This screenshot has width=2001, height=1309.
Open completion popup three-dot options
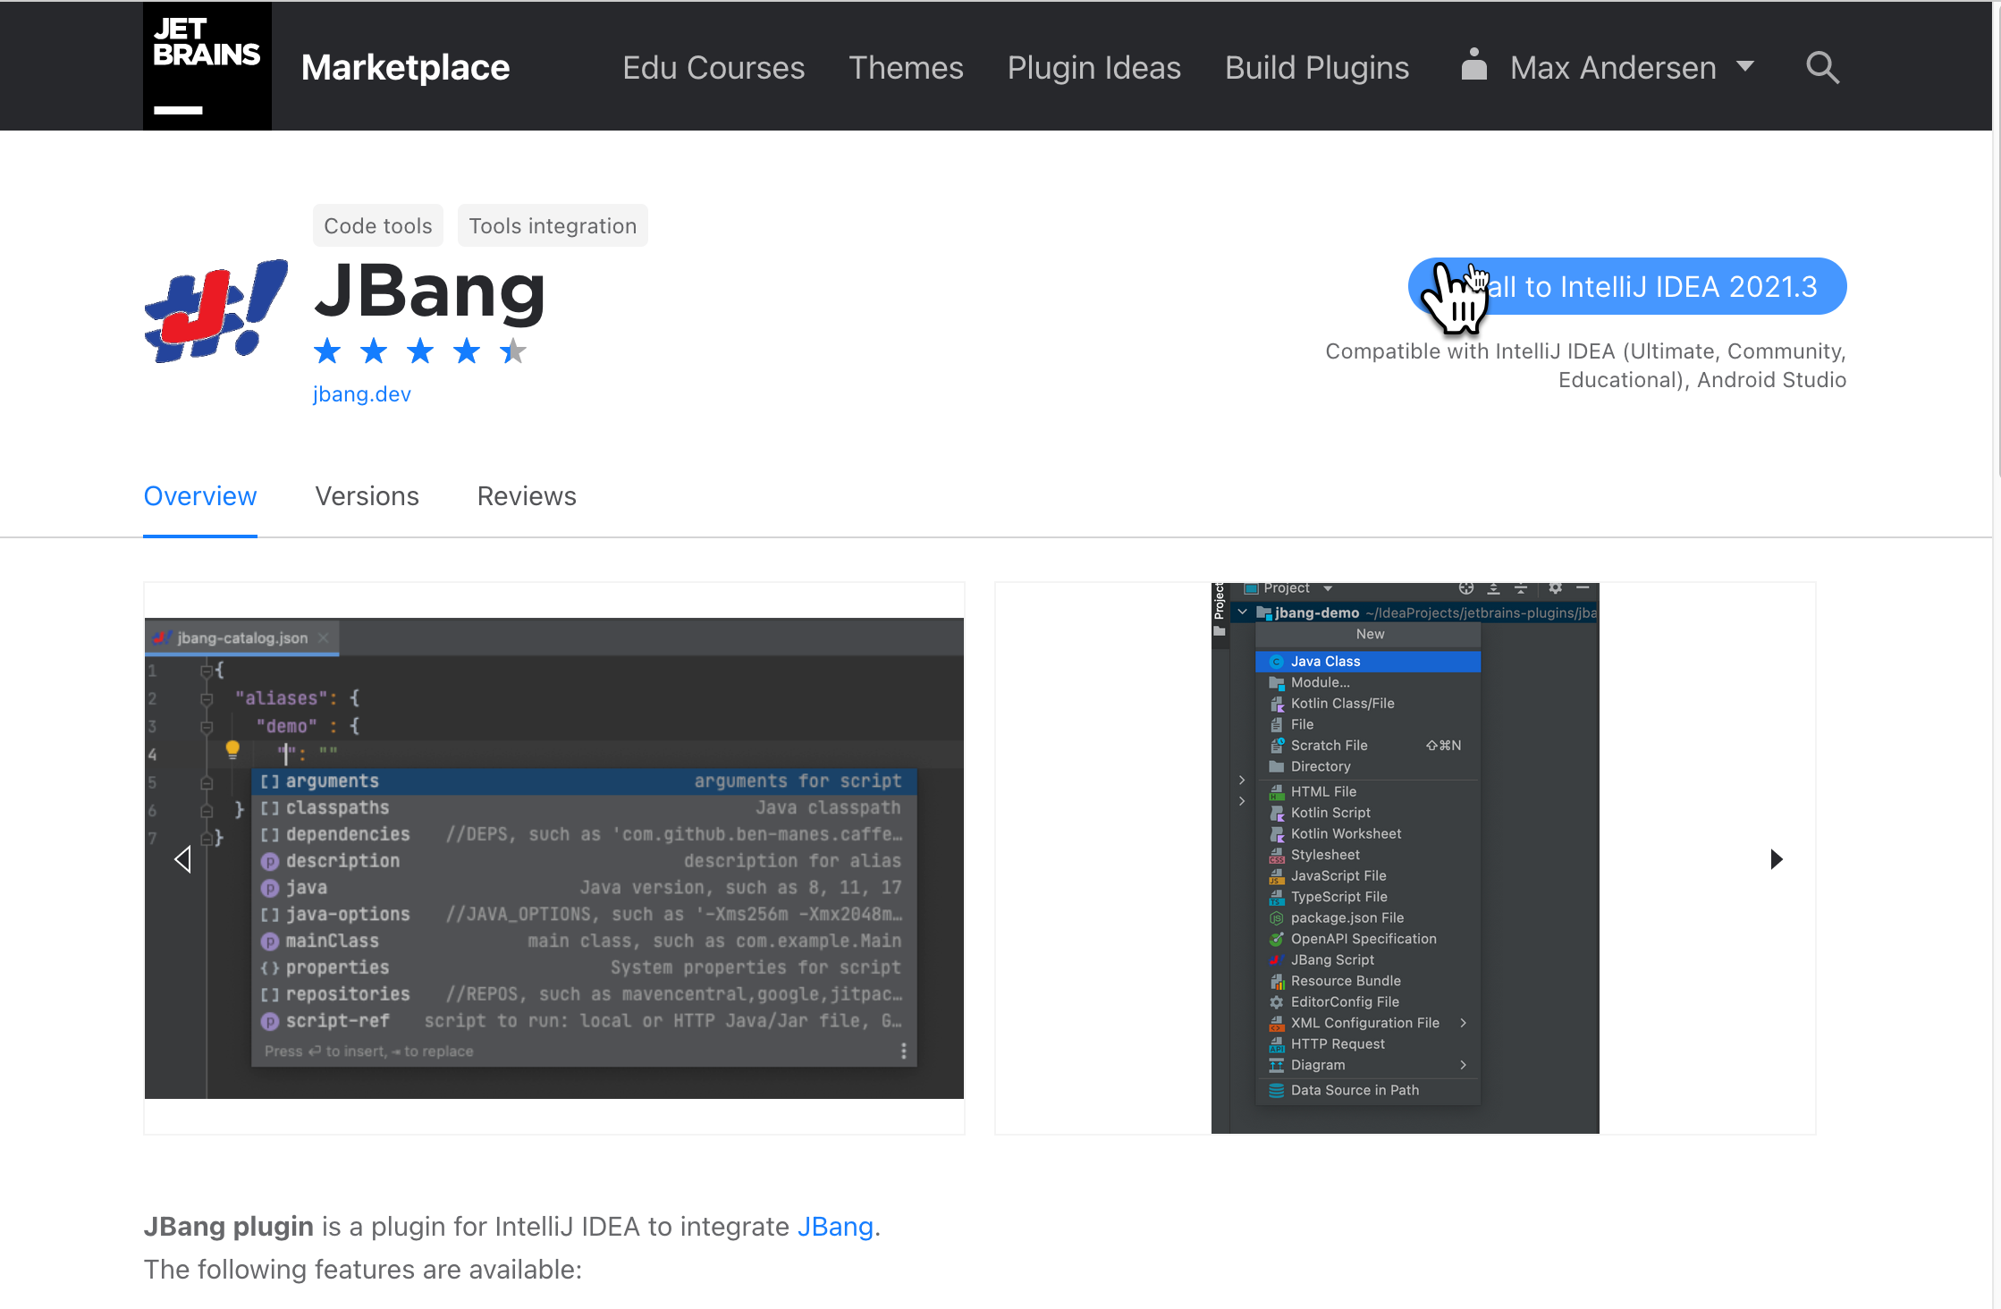tap(904, 1051)
